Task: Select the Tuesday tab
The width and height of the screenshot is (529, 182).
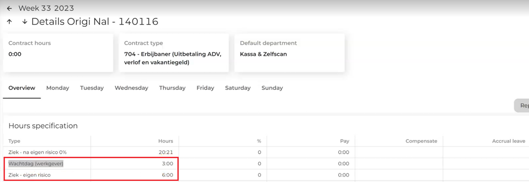Action: click(92, 88)
